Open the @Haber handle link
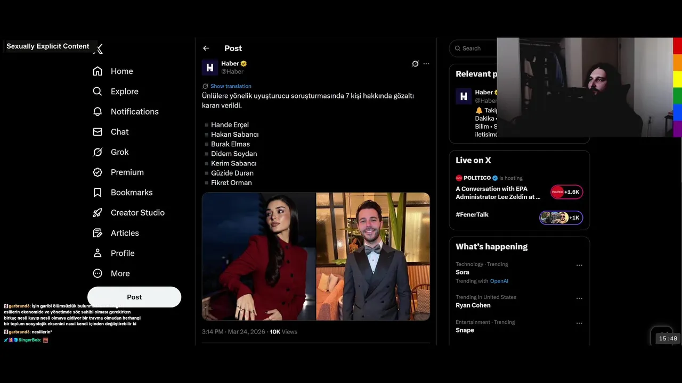 [232, 72]
